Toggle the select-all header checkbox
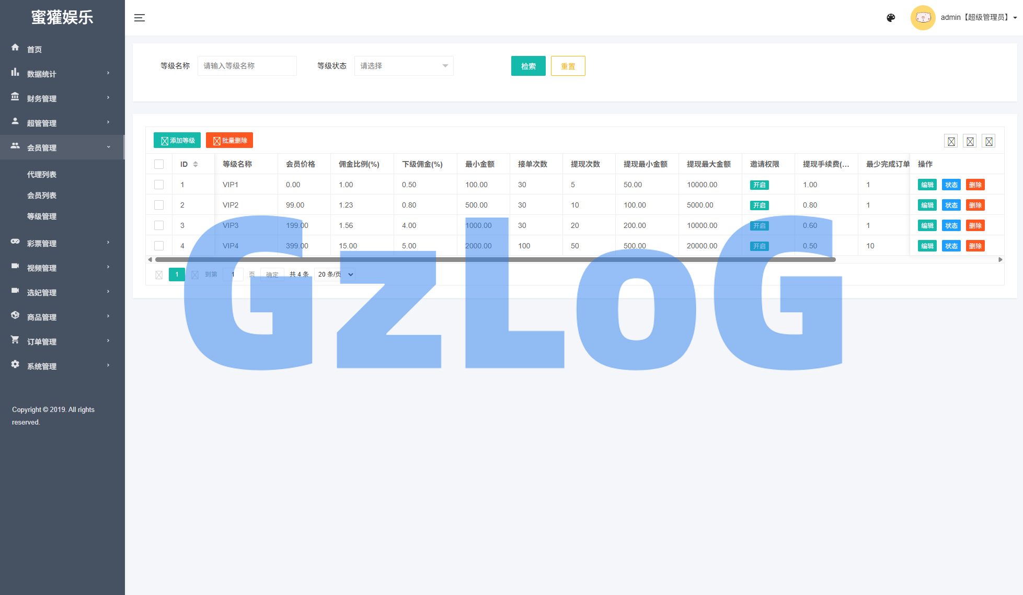The height and width of the screenshot is (595, 1023). (x=159, y=164)
